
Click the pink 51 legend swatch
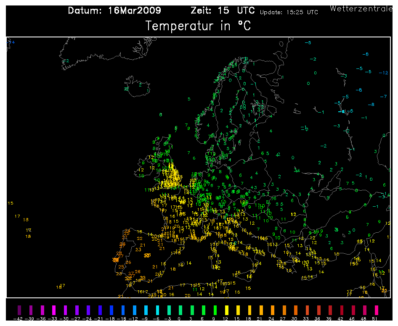(x=376, y=310)
